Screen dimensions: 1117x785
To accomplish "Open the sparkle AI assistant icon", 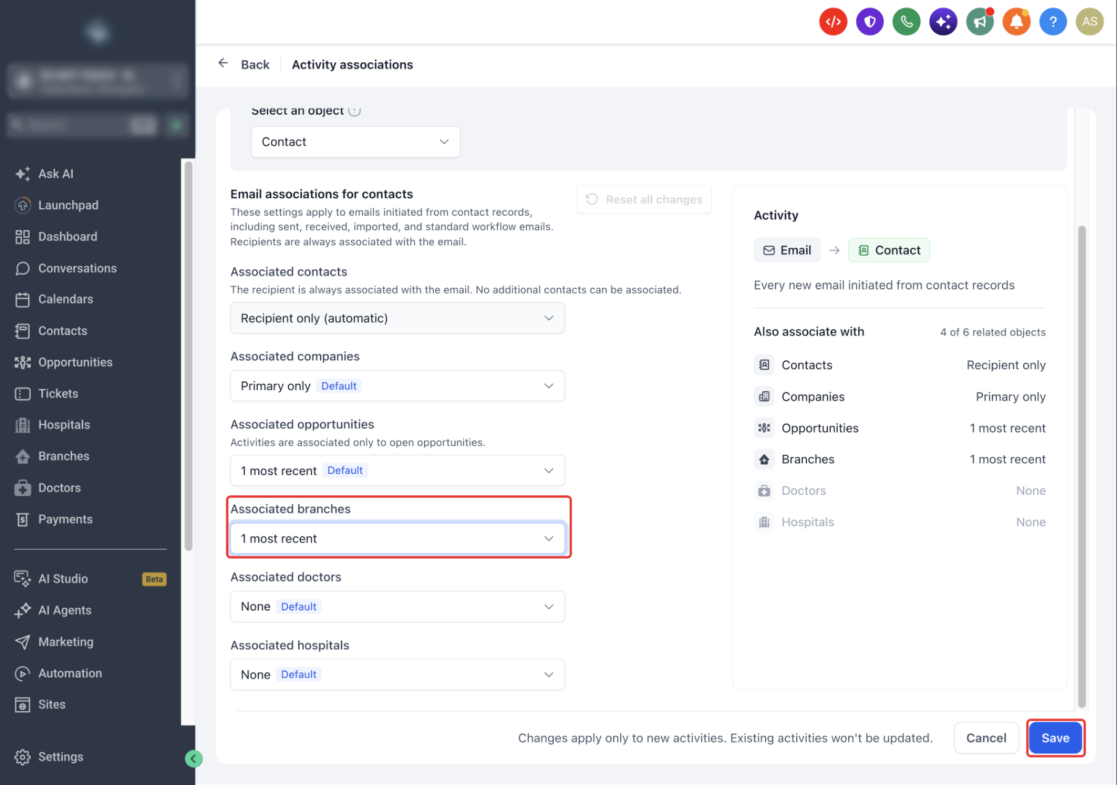I will pyautogui.click(x=943, y=22).
